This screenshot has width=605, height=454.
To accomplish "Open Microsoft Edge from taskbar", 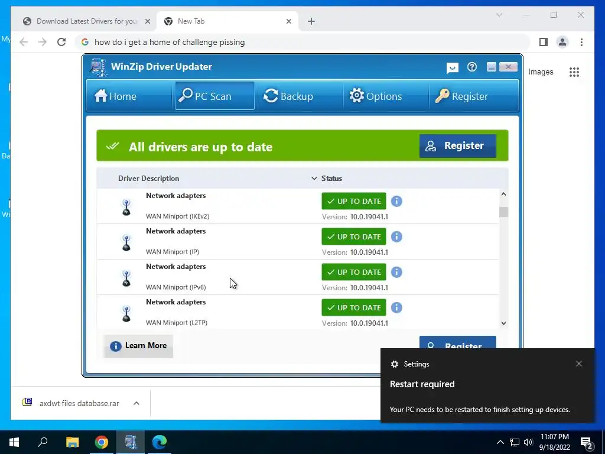I will pos(159,442).
